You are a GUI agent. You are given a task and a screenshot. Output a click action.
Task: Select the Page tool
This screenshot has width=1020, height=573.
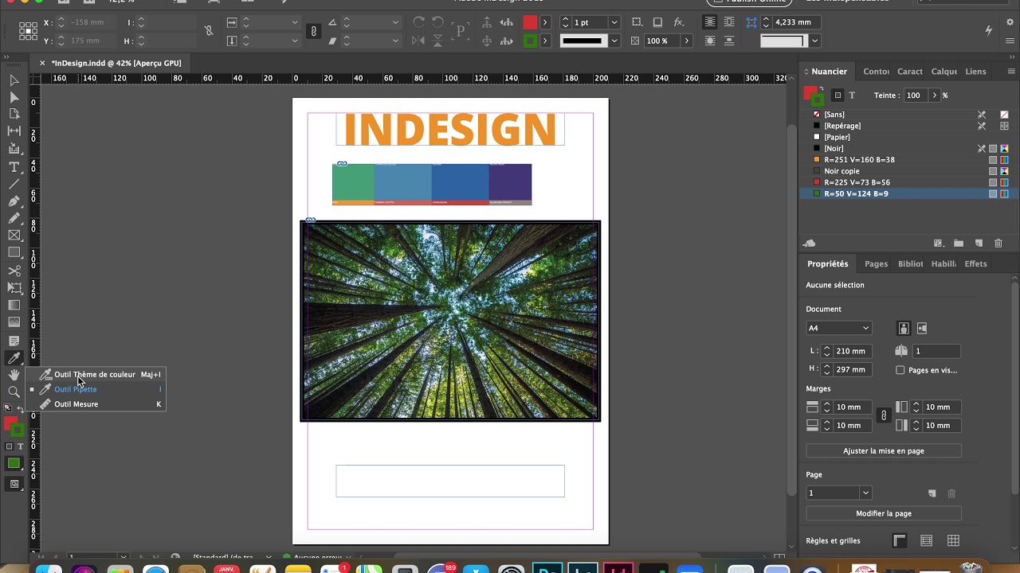coord(14,114)
